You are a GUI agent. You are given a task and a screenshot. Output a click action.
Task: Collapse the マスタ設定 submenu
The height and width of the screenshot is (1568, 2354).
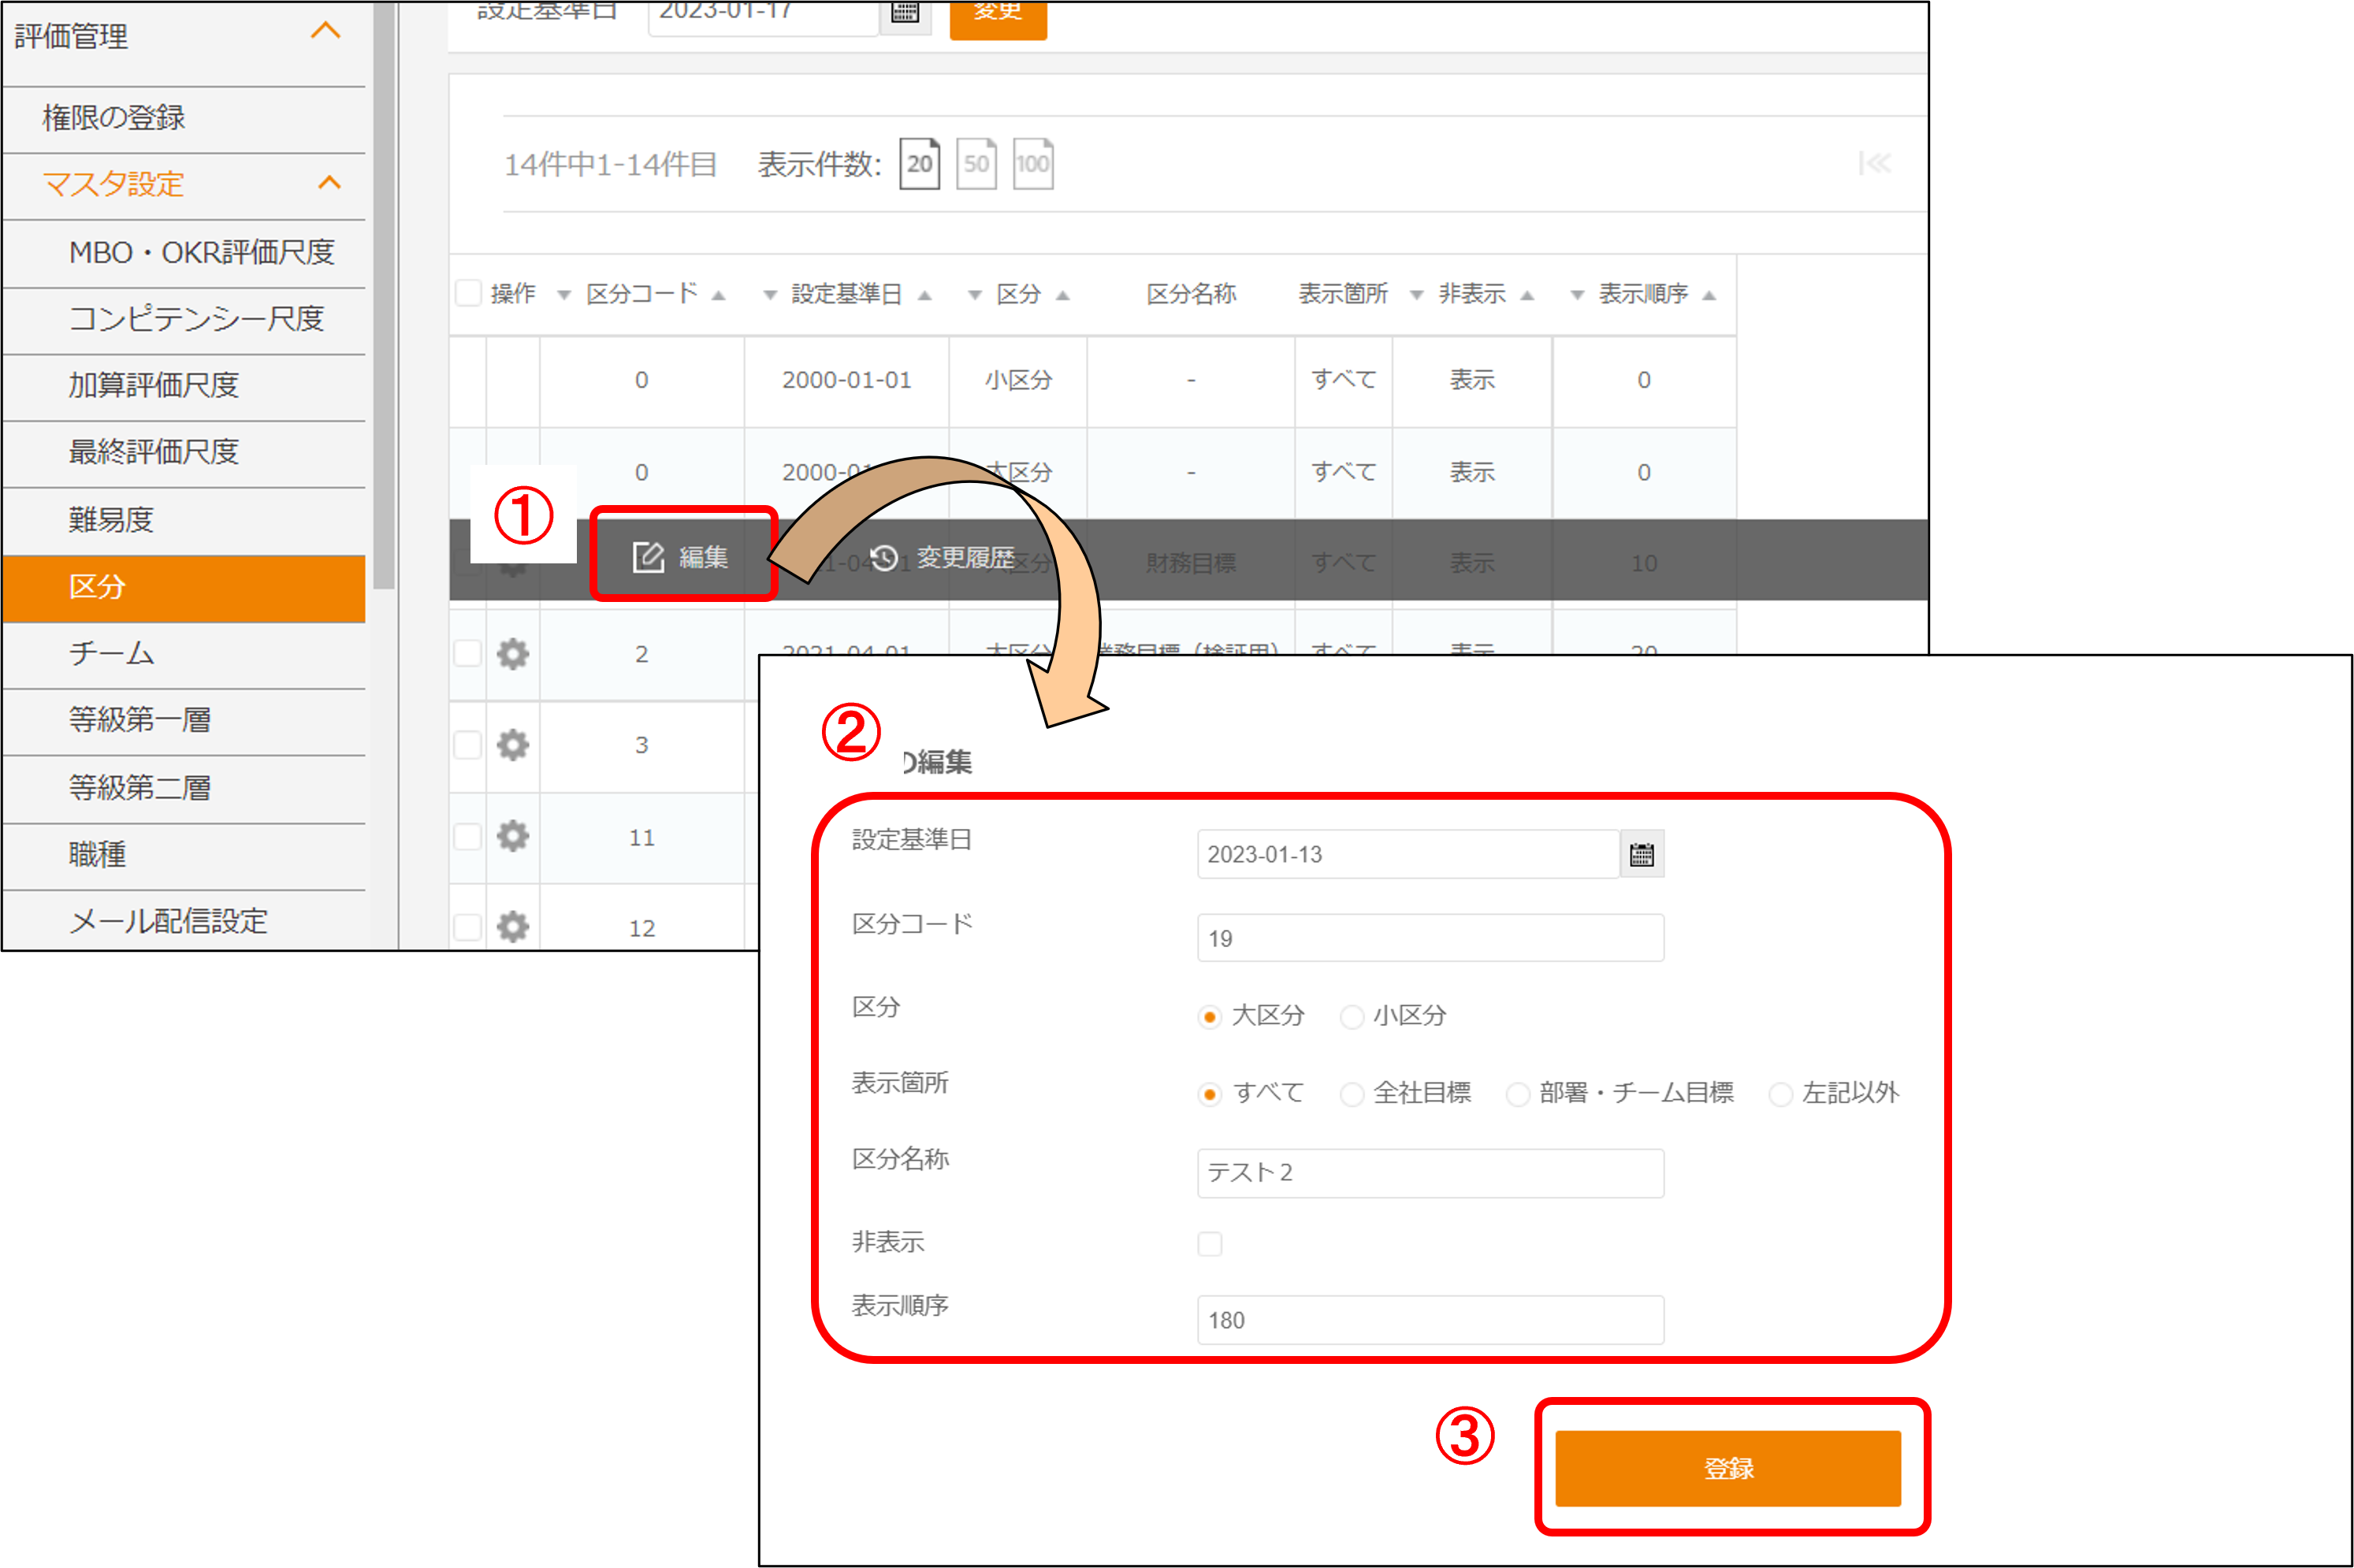[x=329, y=183]
